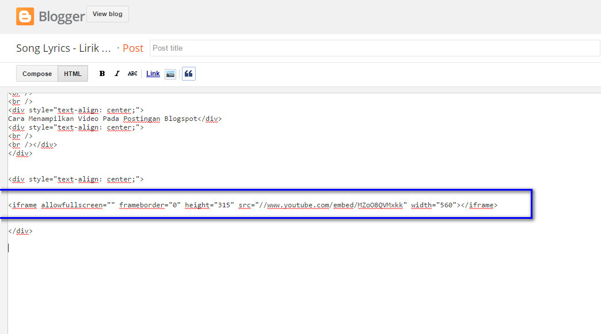The width and height of the screenshot is (601, 334).
Task: Insert a hyperlink with Link
Action: point(153,74)
